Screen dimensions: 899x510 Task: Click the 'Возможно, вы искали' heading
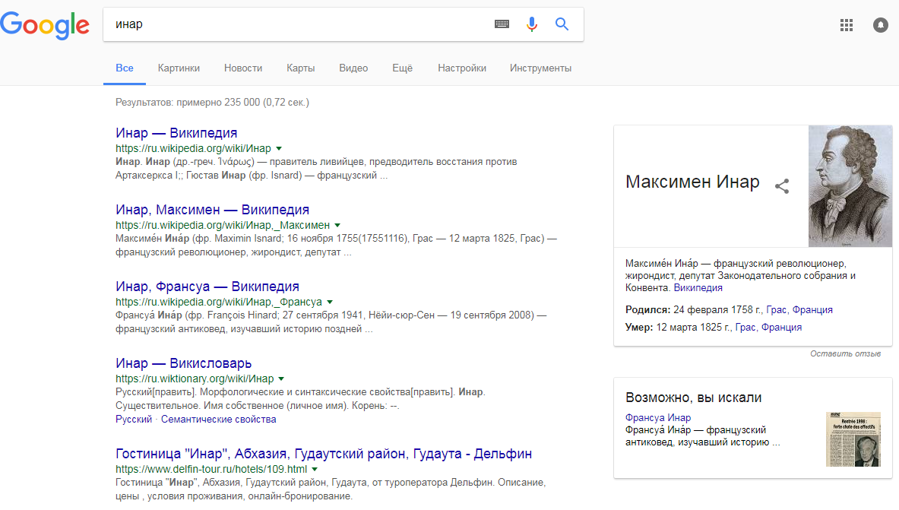(693, 398)
